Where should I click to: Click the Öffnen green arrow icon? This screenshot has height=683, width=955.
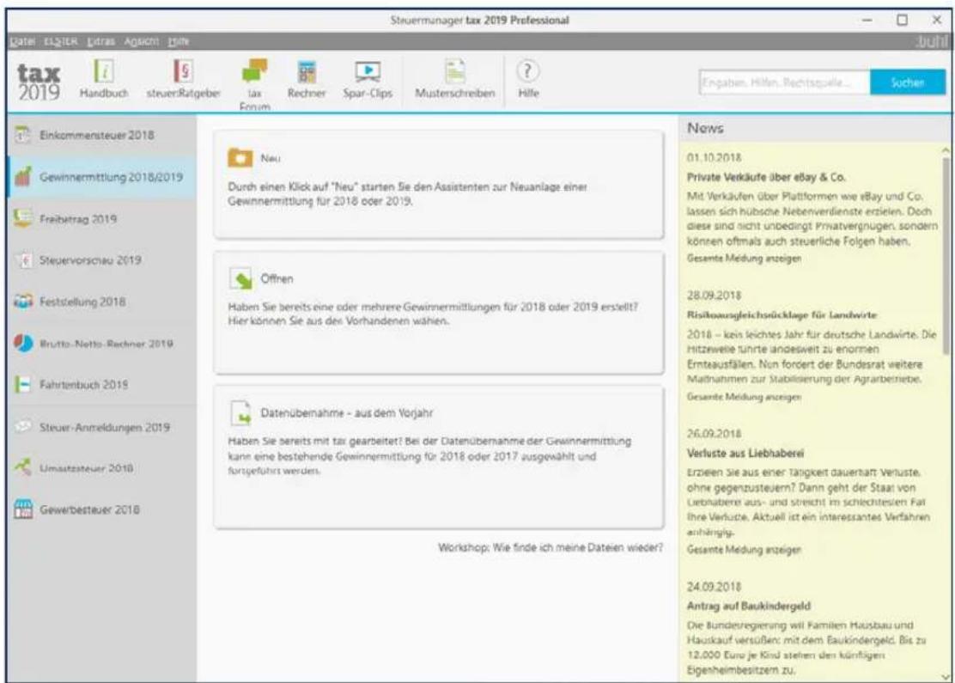pyautogui.click(x=241, y=279)
